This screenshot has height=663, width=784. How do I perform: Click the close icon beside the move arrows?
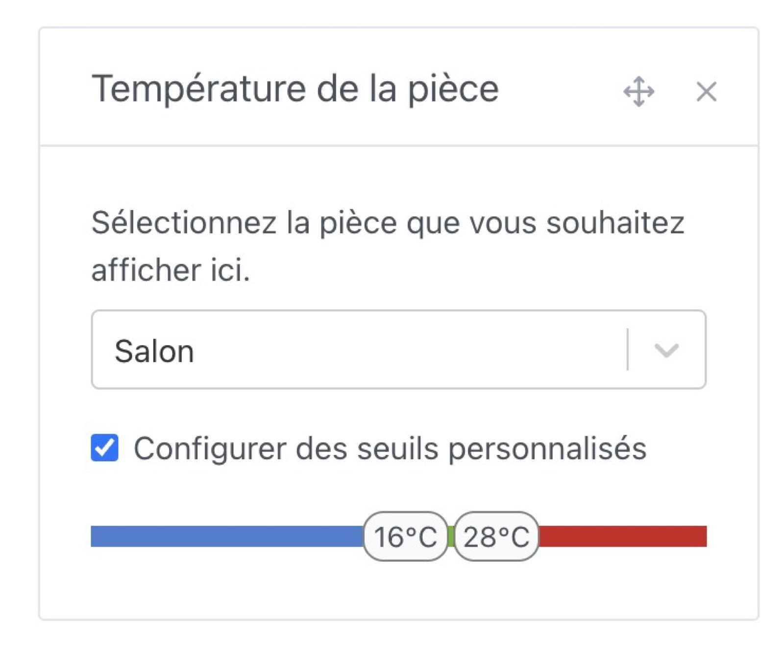[707, 92]
